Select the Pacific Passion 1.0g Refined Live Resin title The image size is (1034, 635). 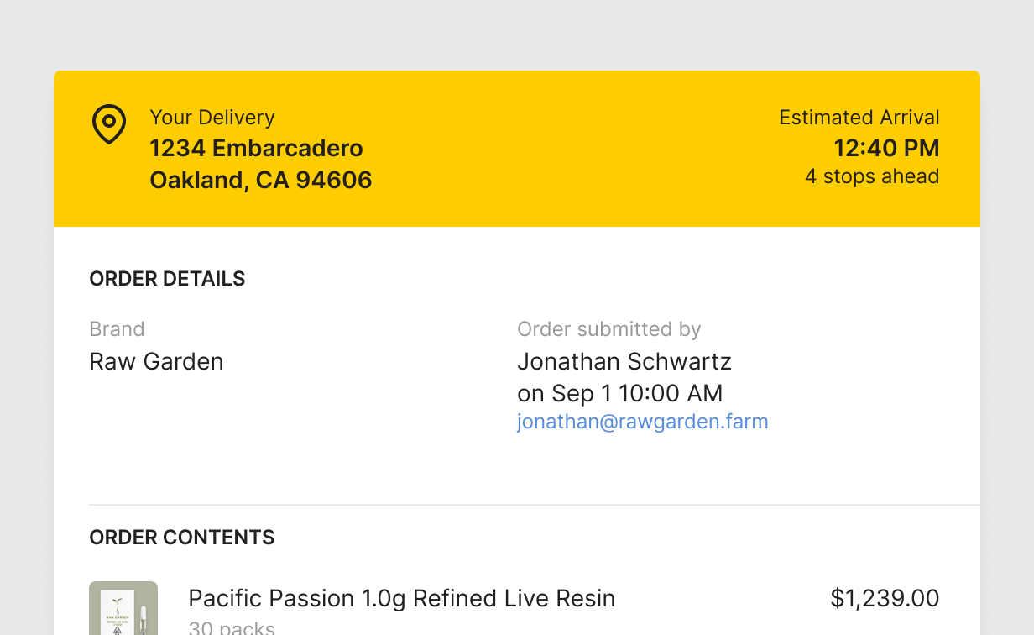401,599
